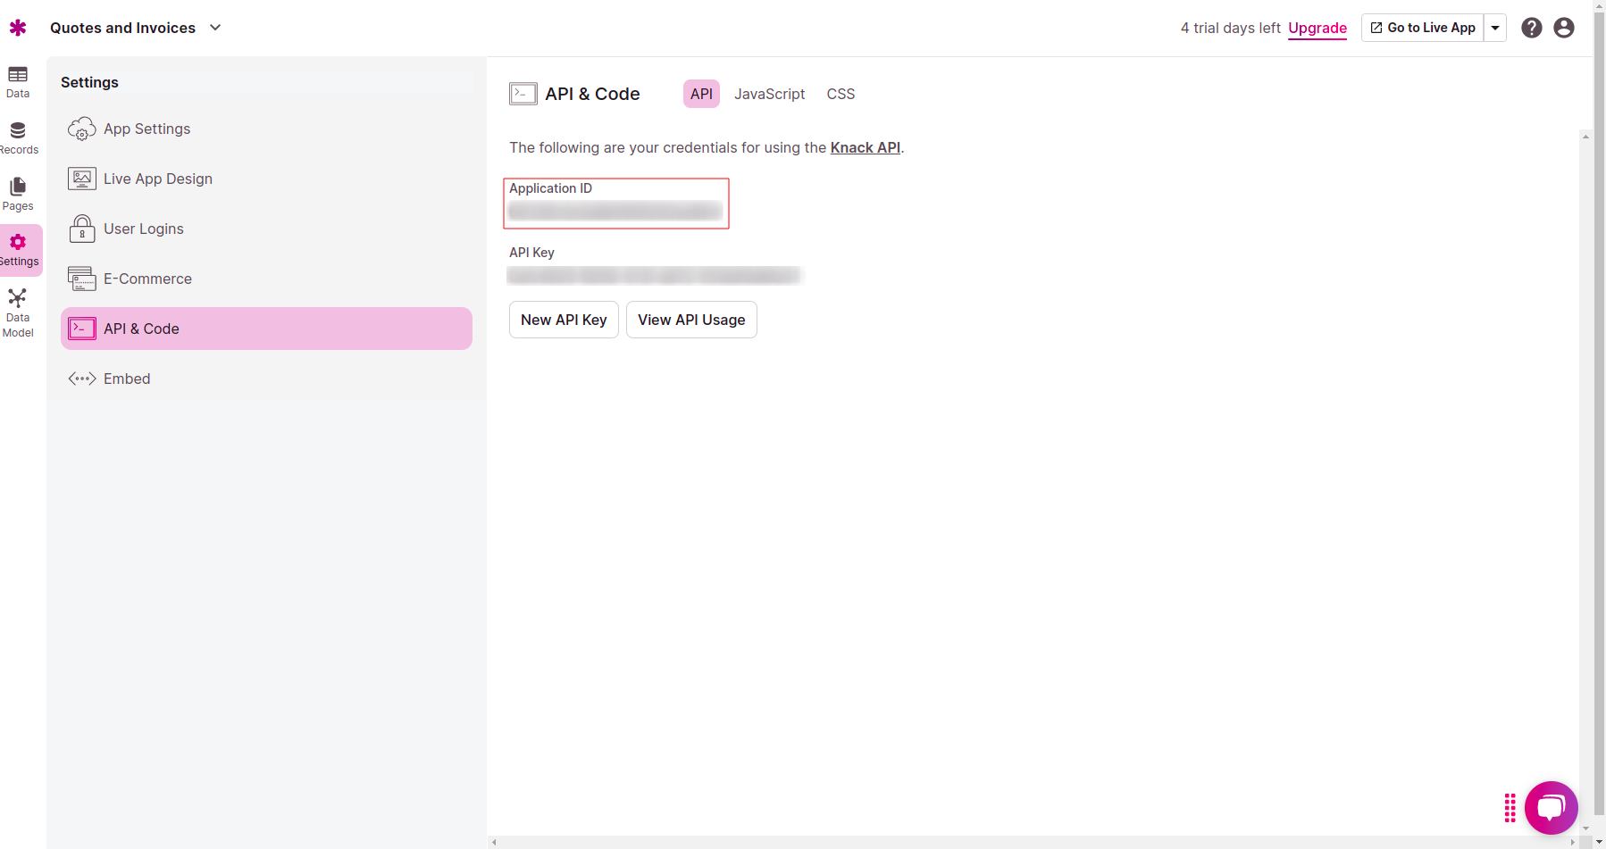Open the Pages section icon
This screenshot has height=849, width=1606.
(x=18, y=187)
